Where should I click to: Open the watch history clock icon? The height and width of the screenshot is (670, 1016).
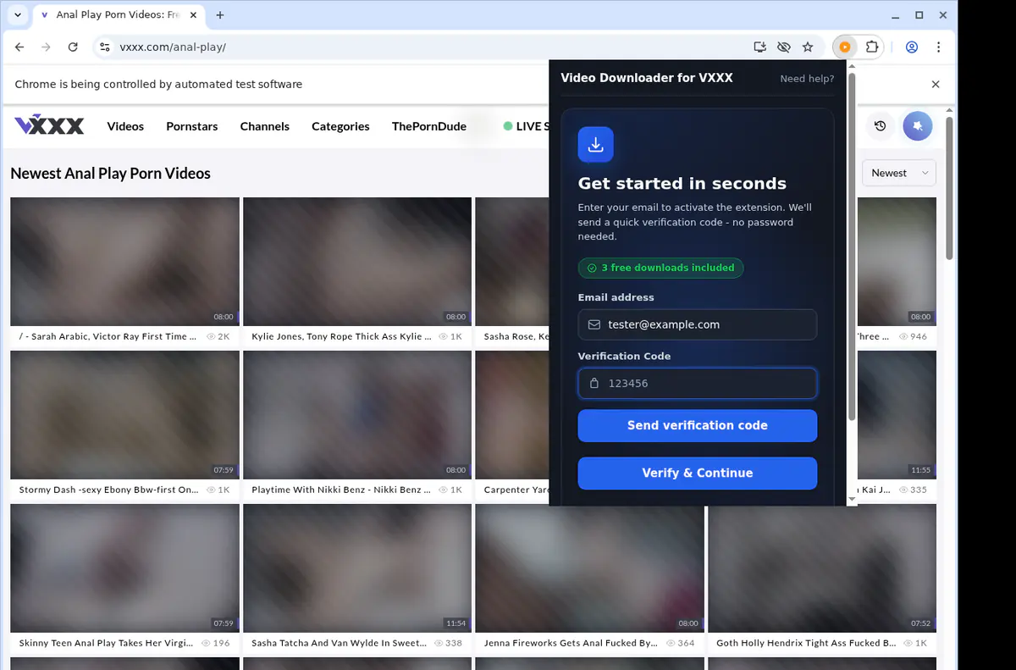click(x=881, y=126)
